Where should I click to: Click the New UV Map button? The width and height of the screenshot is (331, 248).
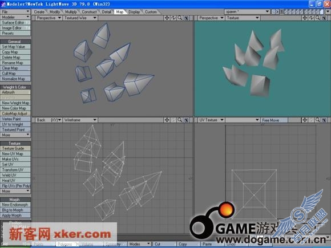click(15, 154)
